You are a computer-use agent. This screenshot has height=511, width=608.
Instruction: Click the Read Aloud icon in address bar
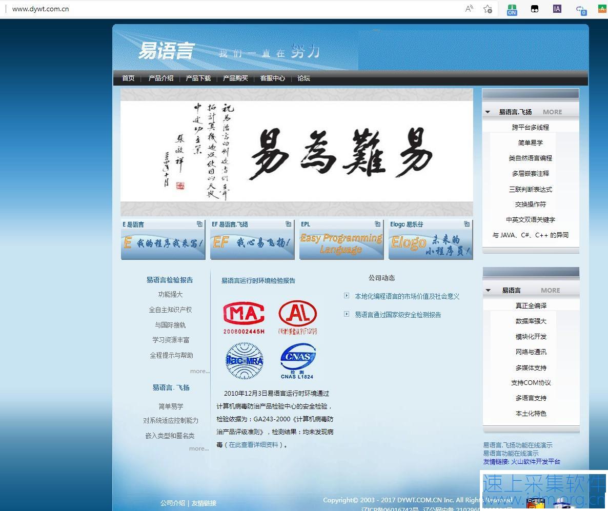click(x=469, y=9)
